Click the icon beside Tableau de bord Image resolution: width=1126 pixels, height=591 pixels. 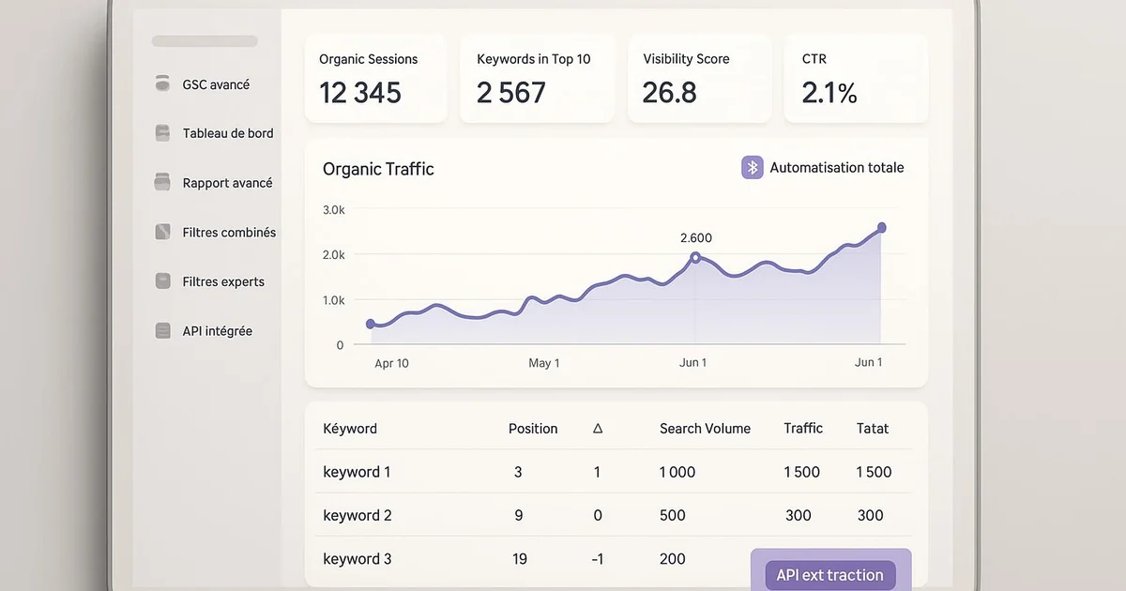click(162, 133)
